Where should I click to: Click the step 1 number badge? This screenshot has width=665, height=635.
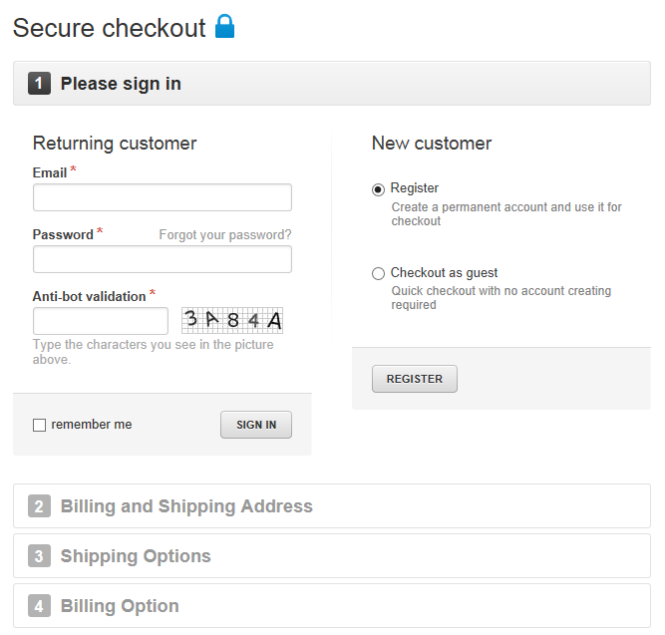(x=39, y=84)
